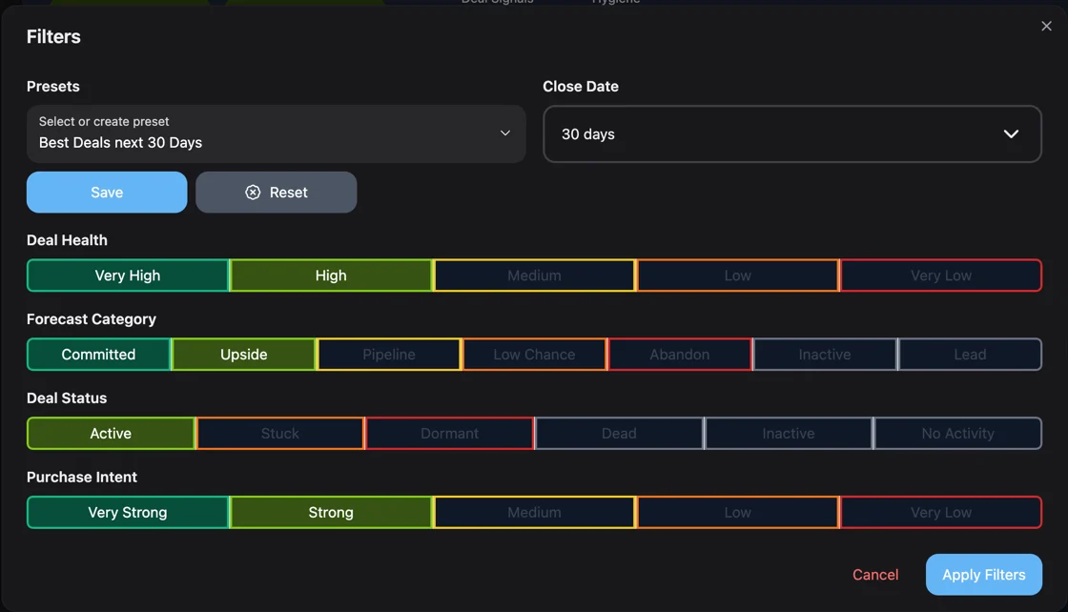Enable the Medium deal health filter
Screen dimensions: 1068x612
[x=534, y=275]
